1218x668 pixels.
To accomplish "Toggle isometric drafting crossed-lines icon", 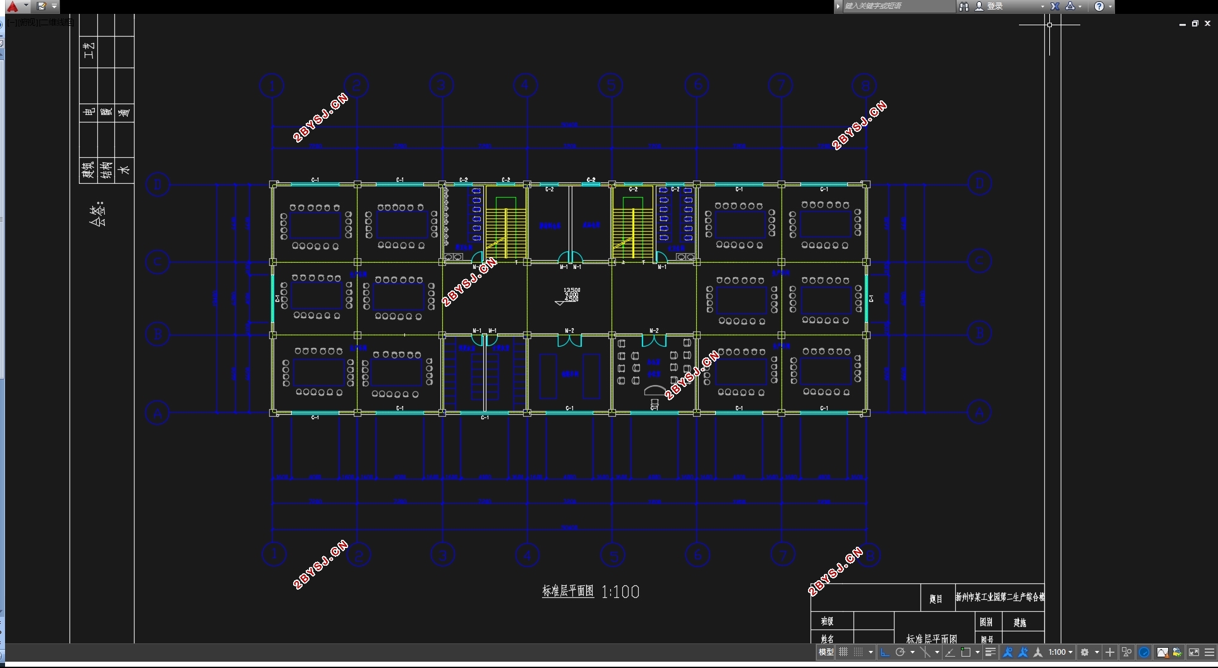I will pyautogui.click(x=925, y=652).
